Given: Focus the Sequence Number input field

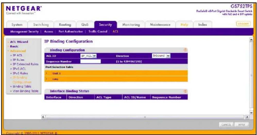Looking at the screenshot, I should (x=90, y=61).
